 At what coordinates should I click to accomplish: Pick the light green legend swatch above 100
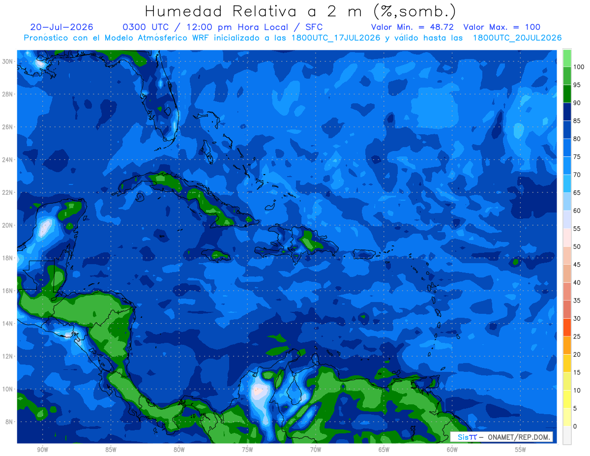pos(567,58)
